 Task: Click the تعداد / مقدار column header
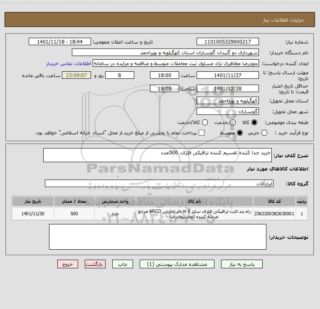click(x=74, y=202)
